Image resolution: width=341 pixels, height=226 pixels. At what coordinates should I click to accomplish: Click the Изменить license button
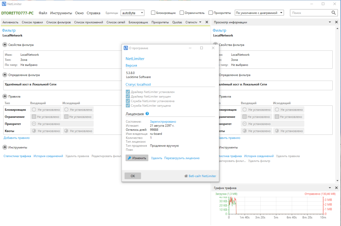[x=137, y=158]
